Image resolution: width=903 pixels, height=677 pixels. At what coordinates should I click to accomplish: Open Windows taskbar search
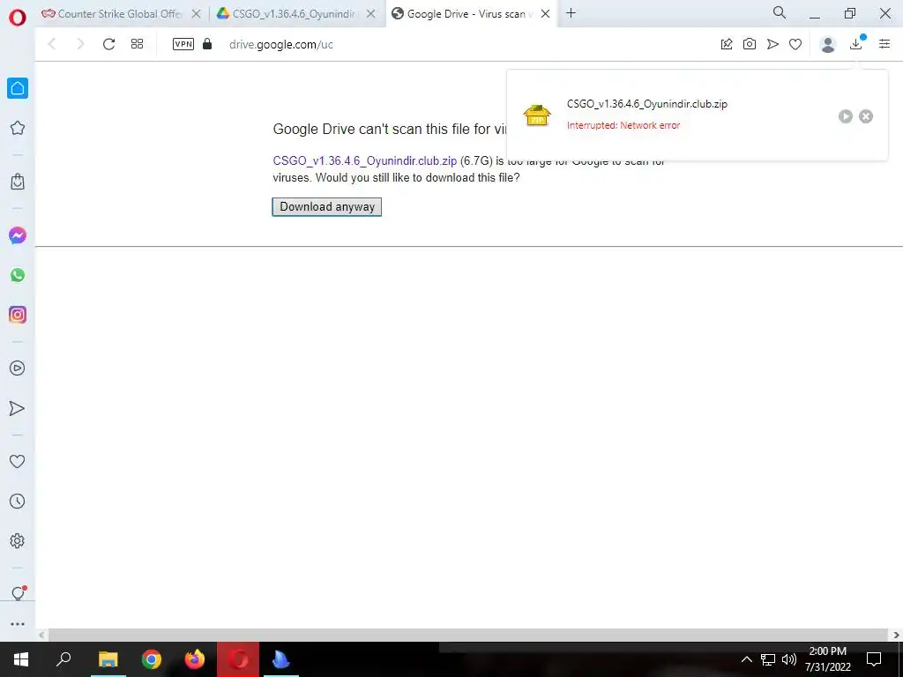pos(63,659)
